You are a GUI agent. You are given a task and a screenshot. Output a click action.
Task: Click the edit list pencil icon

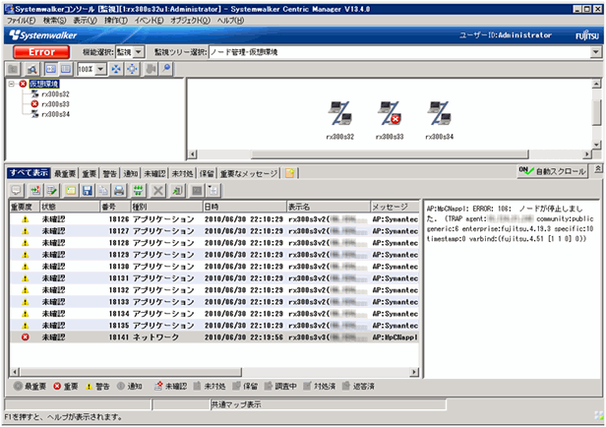click(52, 190)
